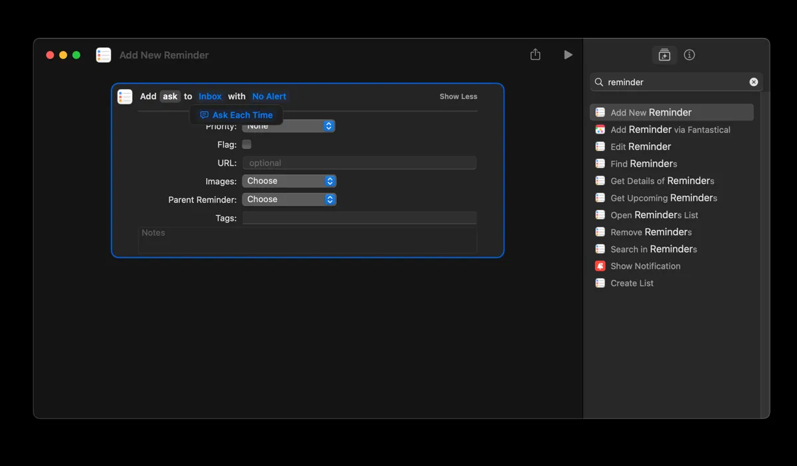Click the icon beside Edit Reminder
This screenshot has width=797, height=466.
coord(600,146)
